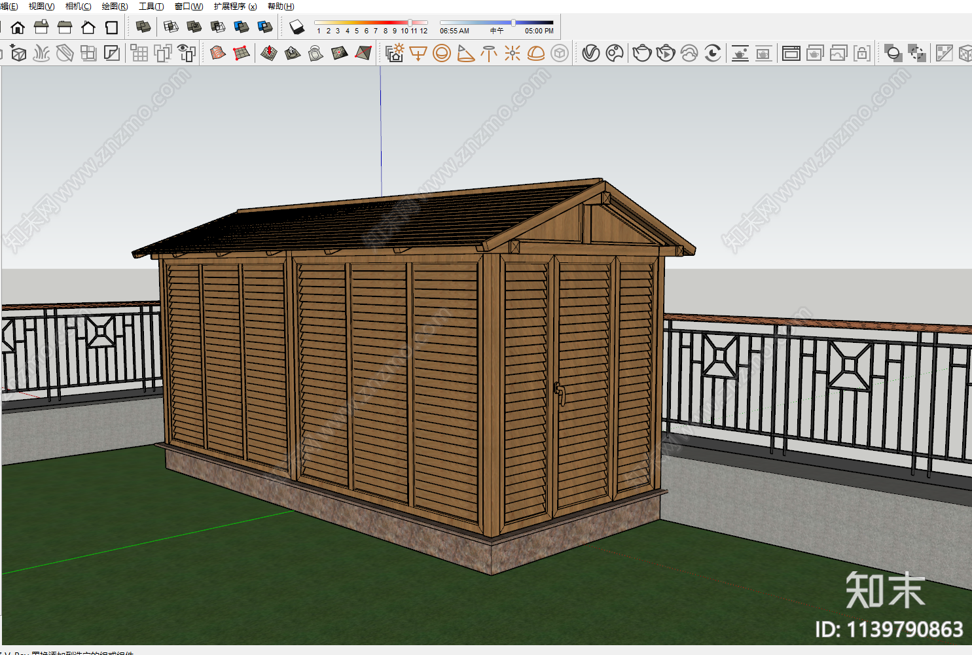Select the Right side view icon

point(41,27)
